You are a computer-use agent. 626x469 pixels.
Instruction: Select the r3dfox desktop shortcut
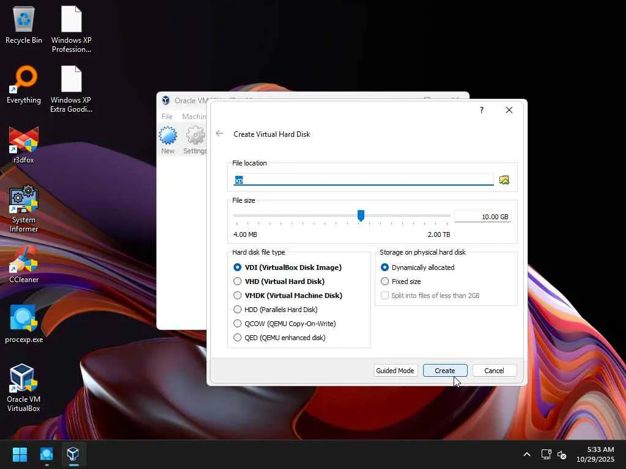pyautogui.click(x=24, y=144)
